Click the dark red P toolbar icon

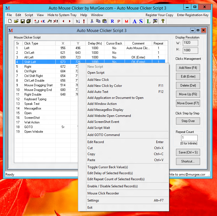tap(119, 21)
